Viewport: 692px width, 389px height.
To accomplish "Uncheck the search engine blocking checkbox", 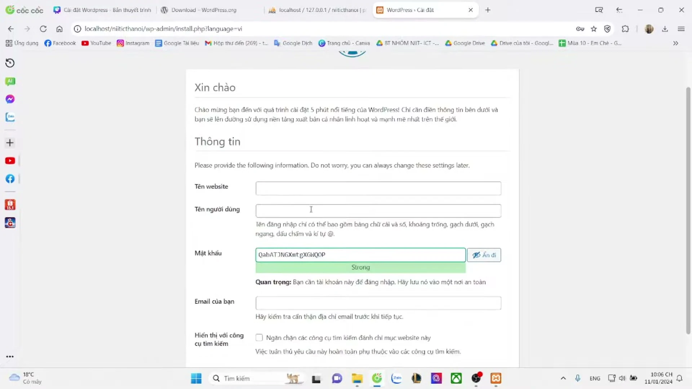I will [259, 337].
